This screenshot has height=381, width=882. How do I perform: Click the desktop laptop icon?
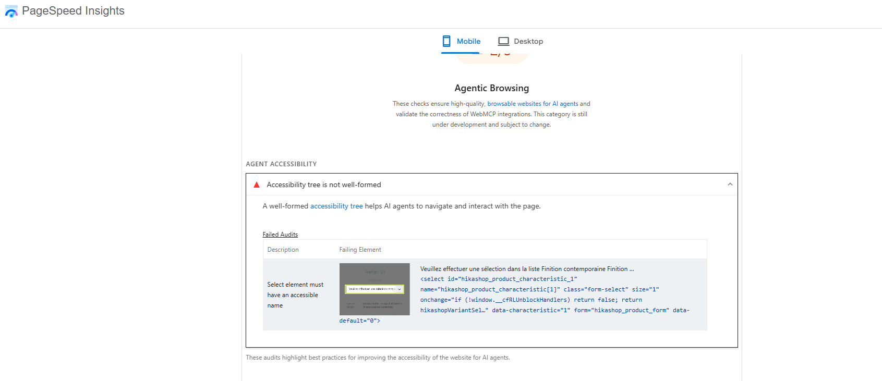[x=503, y=41]
